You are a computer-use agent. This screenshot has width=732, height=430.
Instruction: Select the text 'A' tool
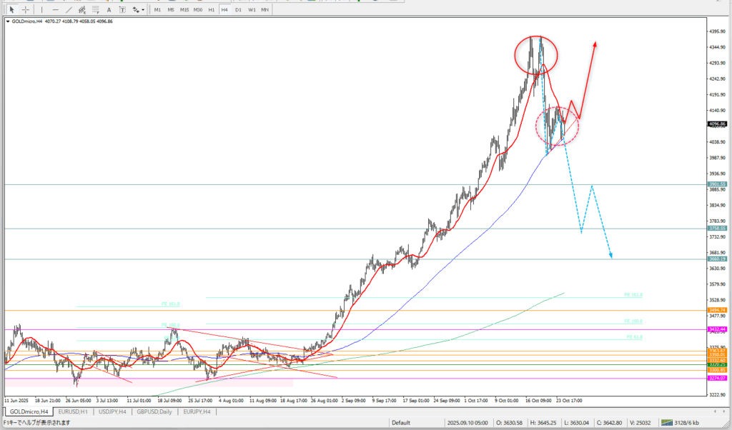[x=109, y=9]
